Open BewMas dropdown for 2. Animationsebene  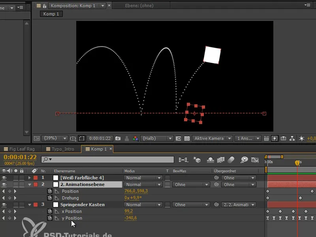[x=191, y=184]
